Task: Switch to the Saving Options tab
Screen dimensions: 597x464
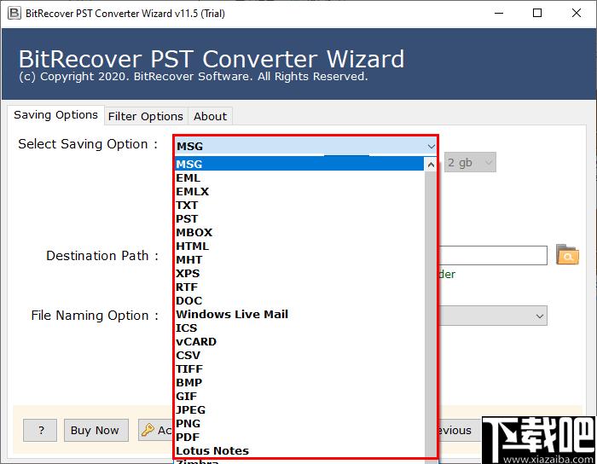Action: point(55,115)
